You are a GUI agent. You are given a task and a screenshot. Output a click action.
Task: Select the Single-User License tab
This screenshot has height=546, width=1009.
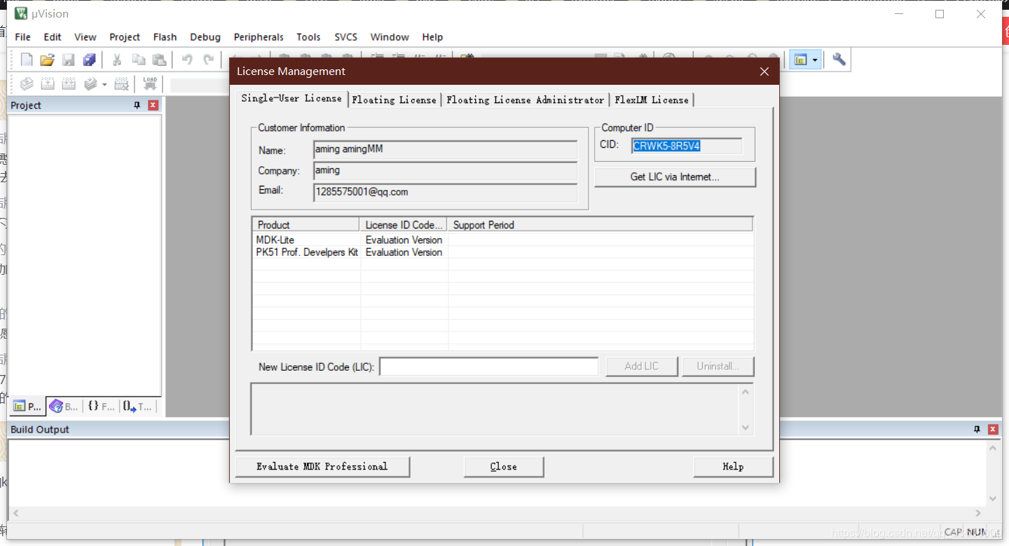coord(291,98)
